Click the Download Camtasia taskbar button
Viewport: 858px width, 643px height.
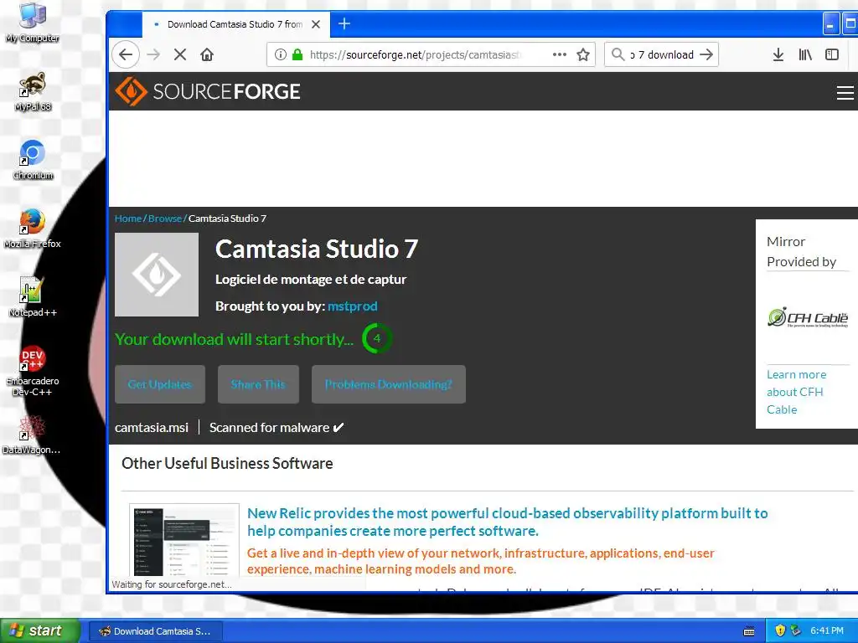click(x=155, y=631)
